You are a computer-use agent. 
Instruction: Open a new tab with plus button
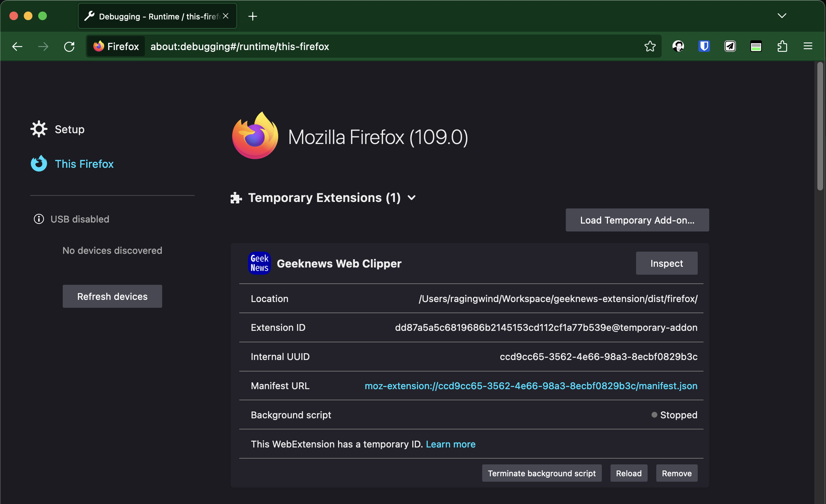pyautogui.click(x=253, y=16)
